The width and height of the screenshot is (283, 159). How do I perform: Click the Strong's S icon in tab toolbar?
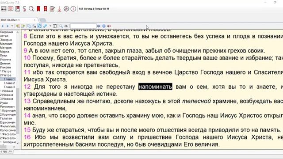pos(34,26)
